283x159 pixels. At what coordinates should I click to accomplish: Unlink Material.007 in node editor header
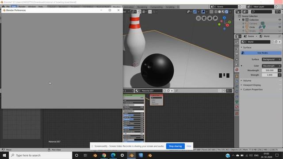[172, 91]
